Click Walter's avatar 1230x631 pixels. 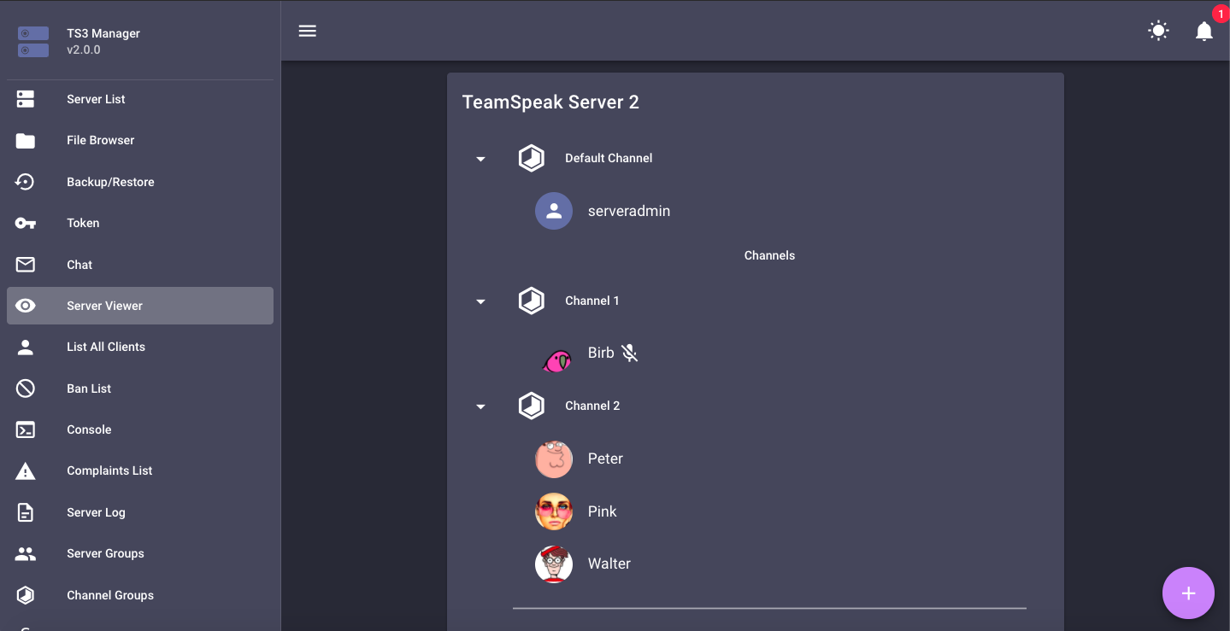(554, 564)
